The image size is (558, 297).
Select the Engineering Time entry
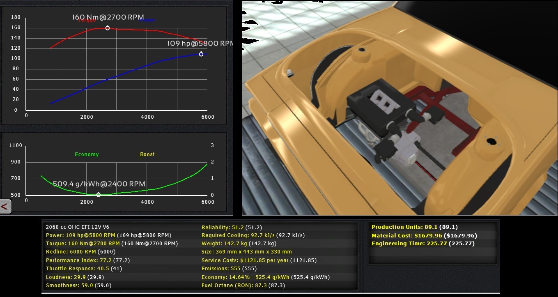click(423, 244)
